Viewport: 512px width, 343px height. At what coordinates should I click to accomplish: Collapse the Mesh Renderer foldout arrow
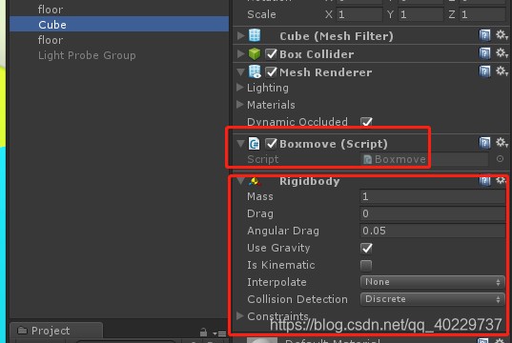pos(240,72)
